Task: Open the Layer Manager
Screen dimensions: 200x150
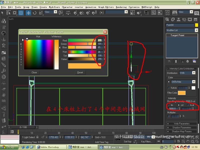Action: (x=146, y=13)
